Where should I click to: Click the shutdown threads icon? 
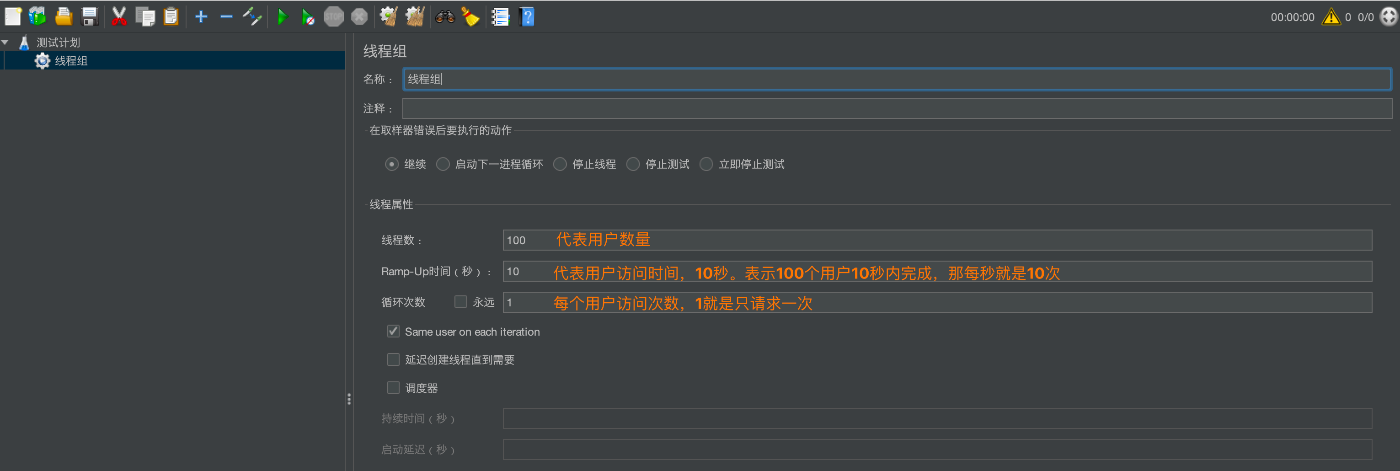coord(359,17)
